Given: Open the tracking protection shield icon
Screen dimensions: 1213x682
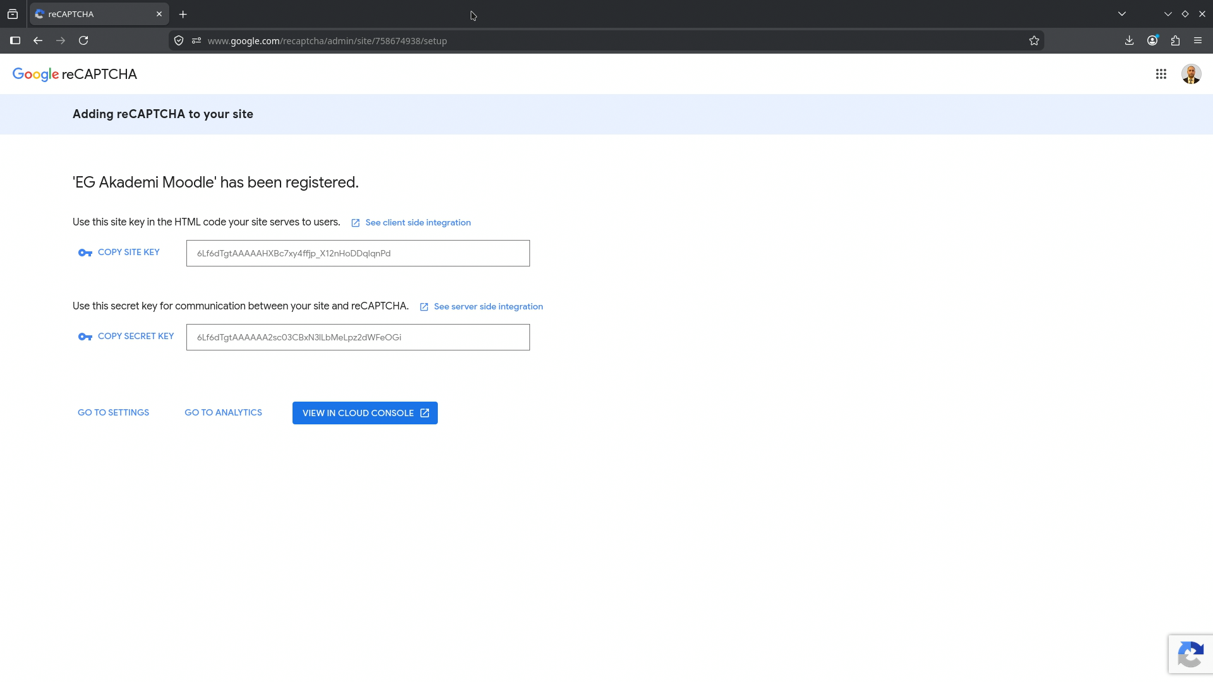Looking at the screenshot, I should tap(179, 41).
